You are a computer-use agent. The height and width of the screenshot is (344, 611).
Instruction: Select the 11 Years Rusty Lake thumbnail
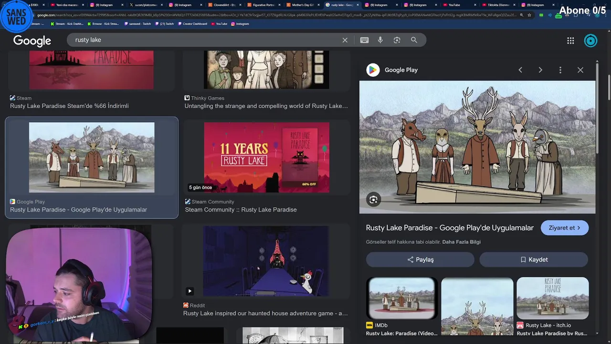(x=266, y=158)
